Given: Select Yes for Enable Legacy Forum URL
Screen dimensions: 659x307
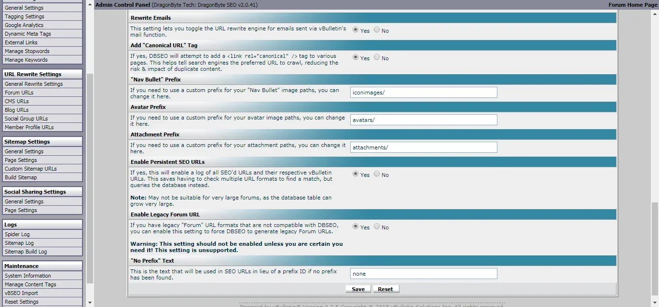Looking at the screenshot, I should coord(356,226).
